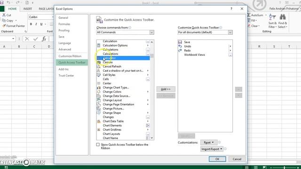Open the General options category
Image resolution: width=301 pixels, height=169 pixels.
pyautogui.click(x=63, y=18)
